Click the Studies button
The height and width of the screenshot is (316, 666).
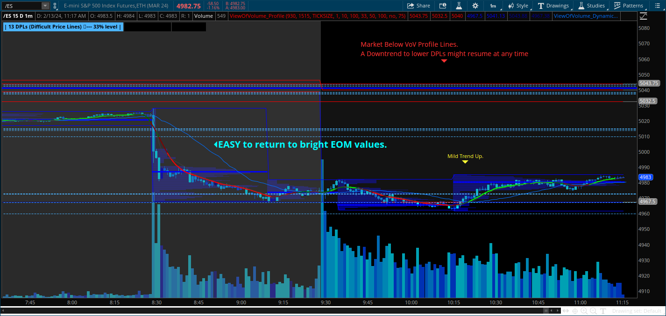click(x=591, y=6)
